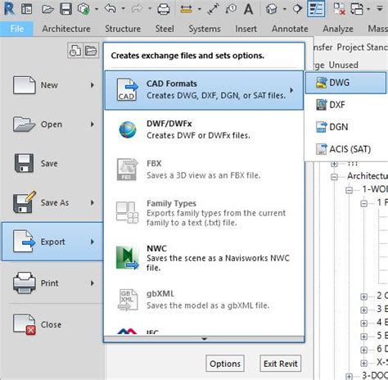This screenshot has height=380, width=388.
Task: Open the Redo history dropdown arrow
Action: coord(150,9)
